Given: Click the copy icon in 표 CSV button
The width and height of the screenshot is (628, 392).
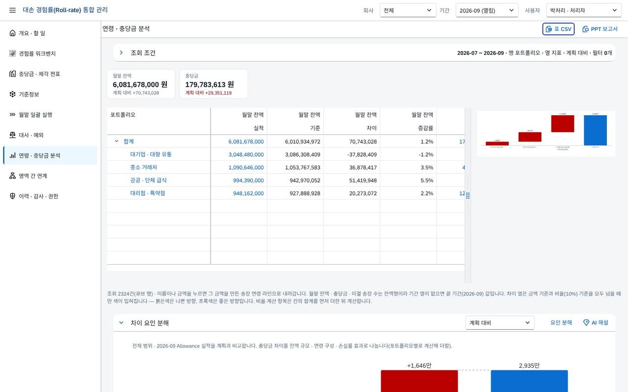Looking at the screenshot, I should coord(549,29).
